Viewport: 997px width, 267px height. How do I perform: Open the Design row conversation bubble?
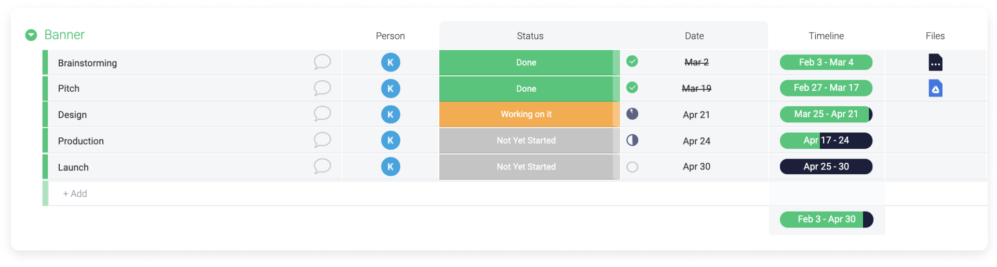[322, 114]
